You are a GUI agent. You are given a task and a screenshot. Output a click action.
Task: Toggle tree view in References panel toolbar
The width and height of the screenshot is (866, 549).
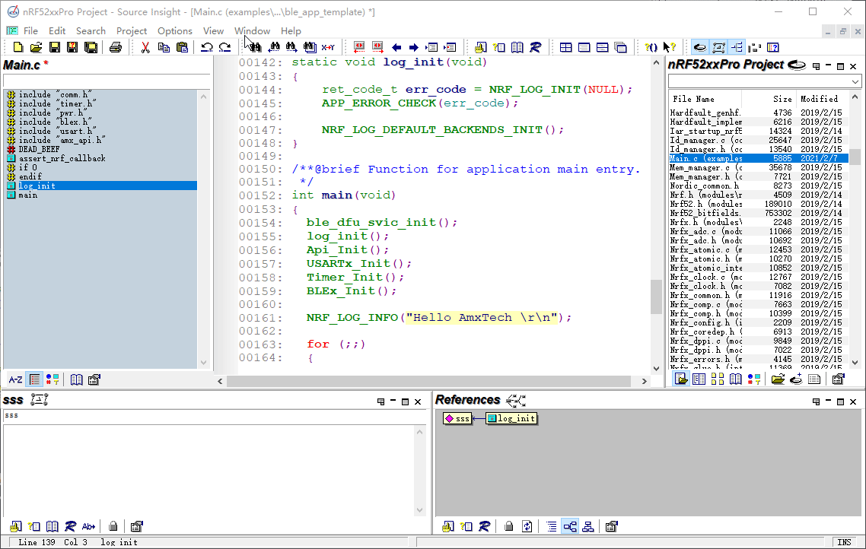pyautogui.click(x=570, y=526)
